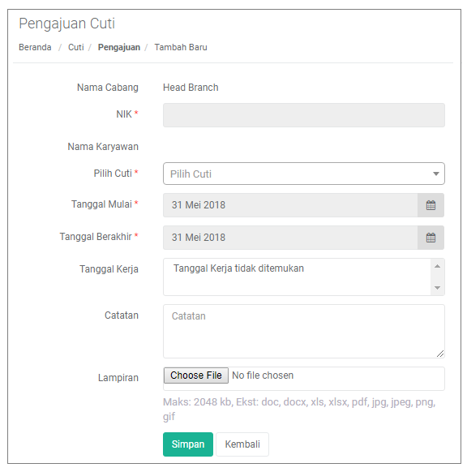Open the Cuti breadcrumb link
The image size is (467, 472).
[x=76, y=47]
